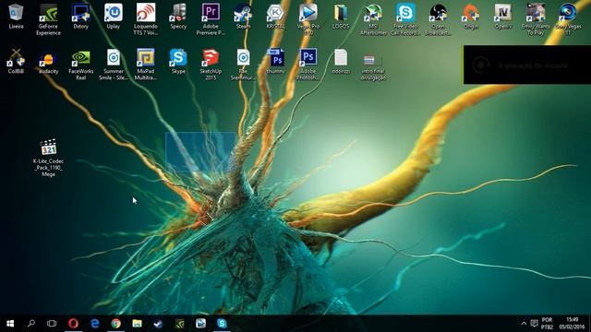591x332 pixels.
Task: Open the clock showing 15:49
Action: pos(572,324)
